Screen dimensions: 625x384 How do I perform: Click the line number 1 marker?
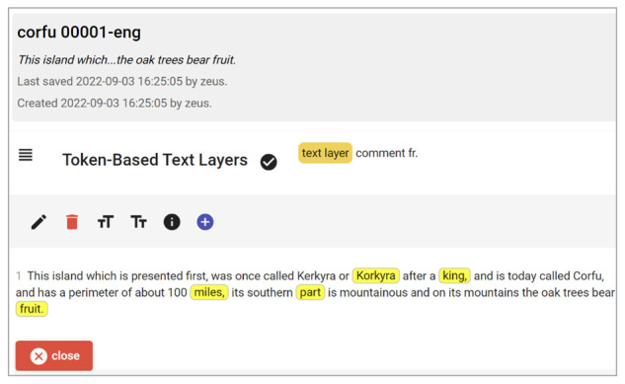pos(19,275)
